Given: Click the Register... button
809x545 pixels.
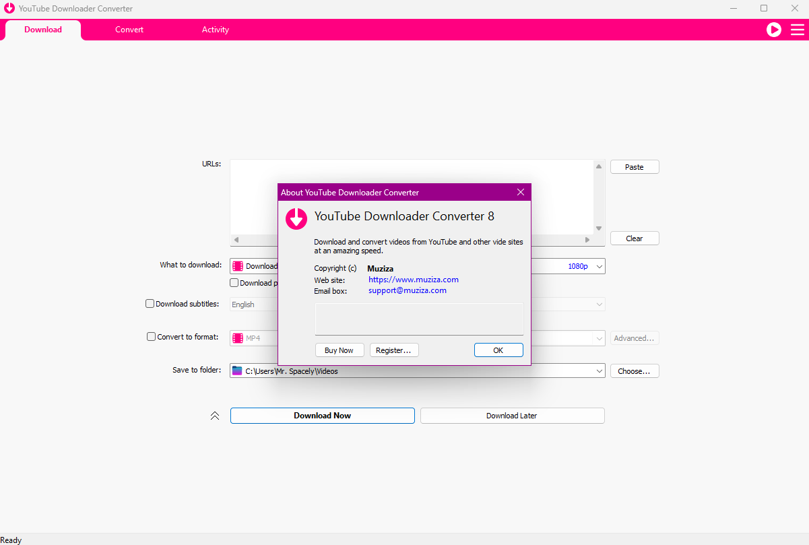Looking at the screenshot, I should tap(394, 350).
